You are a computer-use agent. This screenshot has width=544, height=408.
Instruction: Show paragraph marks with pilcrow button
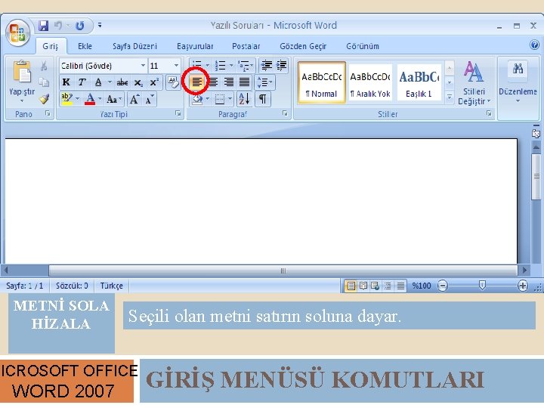(x=263, y=100)
